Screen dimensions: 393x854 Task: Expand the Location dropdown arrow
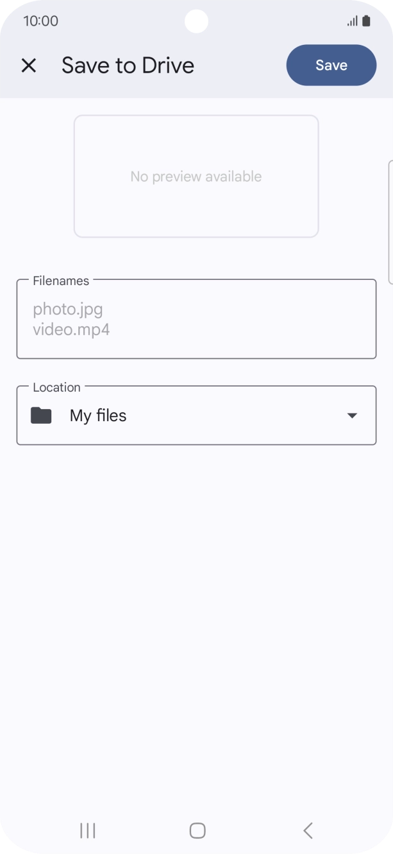[351, 415]
